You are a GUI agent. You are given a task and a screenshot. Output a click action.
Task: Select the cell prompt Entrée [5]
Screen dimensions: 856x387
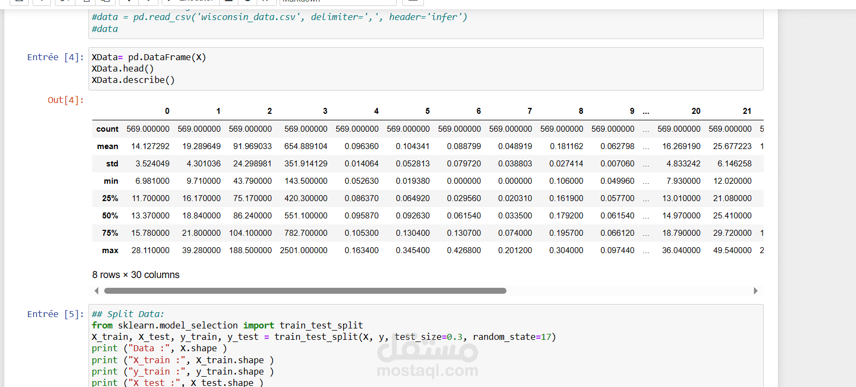56,314
